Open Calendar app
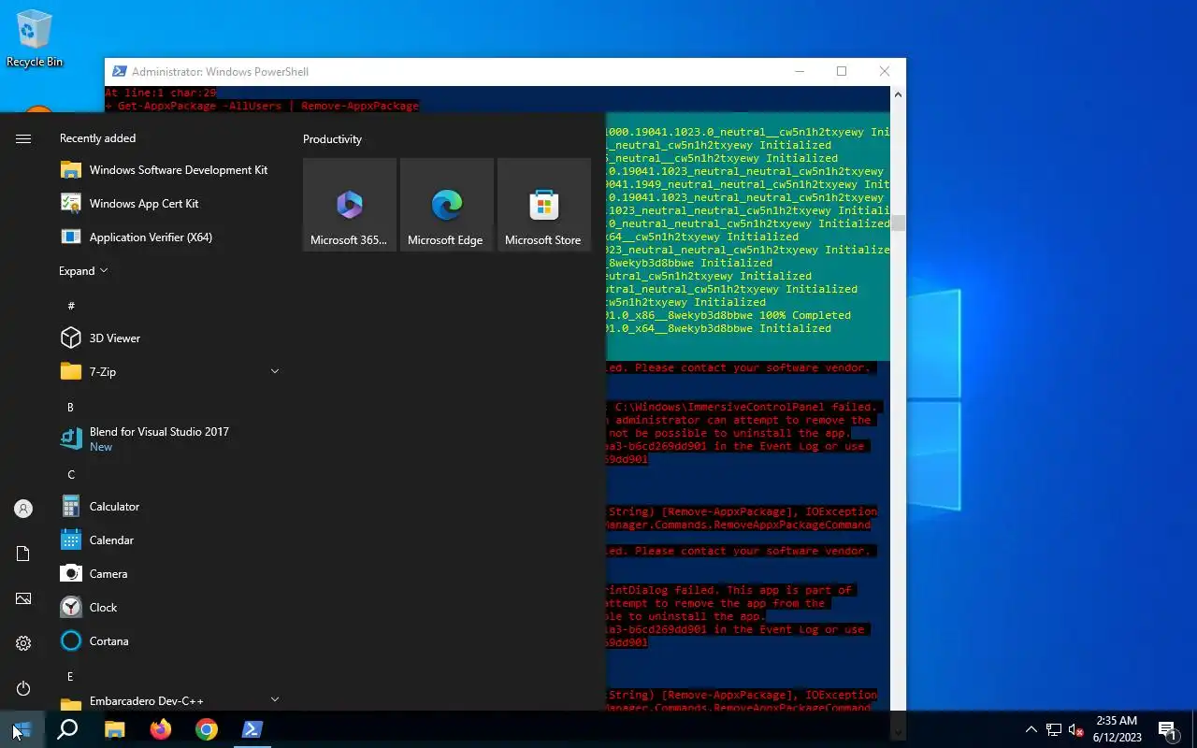The height and width of the screenshot is (748, 1197). [169, 539]
